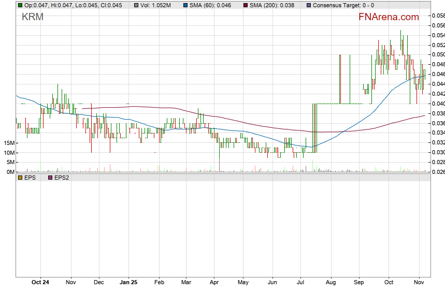Click the Nov label at right end of axis
Screen dimensions: 445x293
[x=420, y=283]
